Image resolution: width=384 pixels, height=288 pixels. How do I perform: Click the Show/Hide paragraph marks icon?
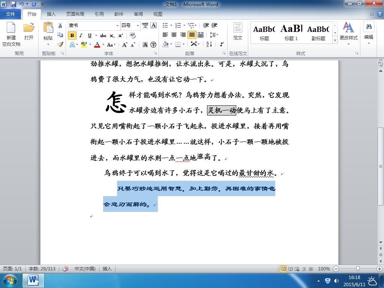coord(222,44)
